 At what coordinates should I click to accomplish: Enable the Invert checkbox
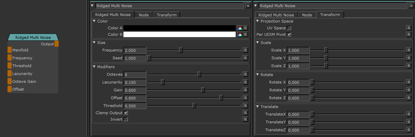126,119
